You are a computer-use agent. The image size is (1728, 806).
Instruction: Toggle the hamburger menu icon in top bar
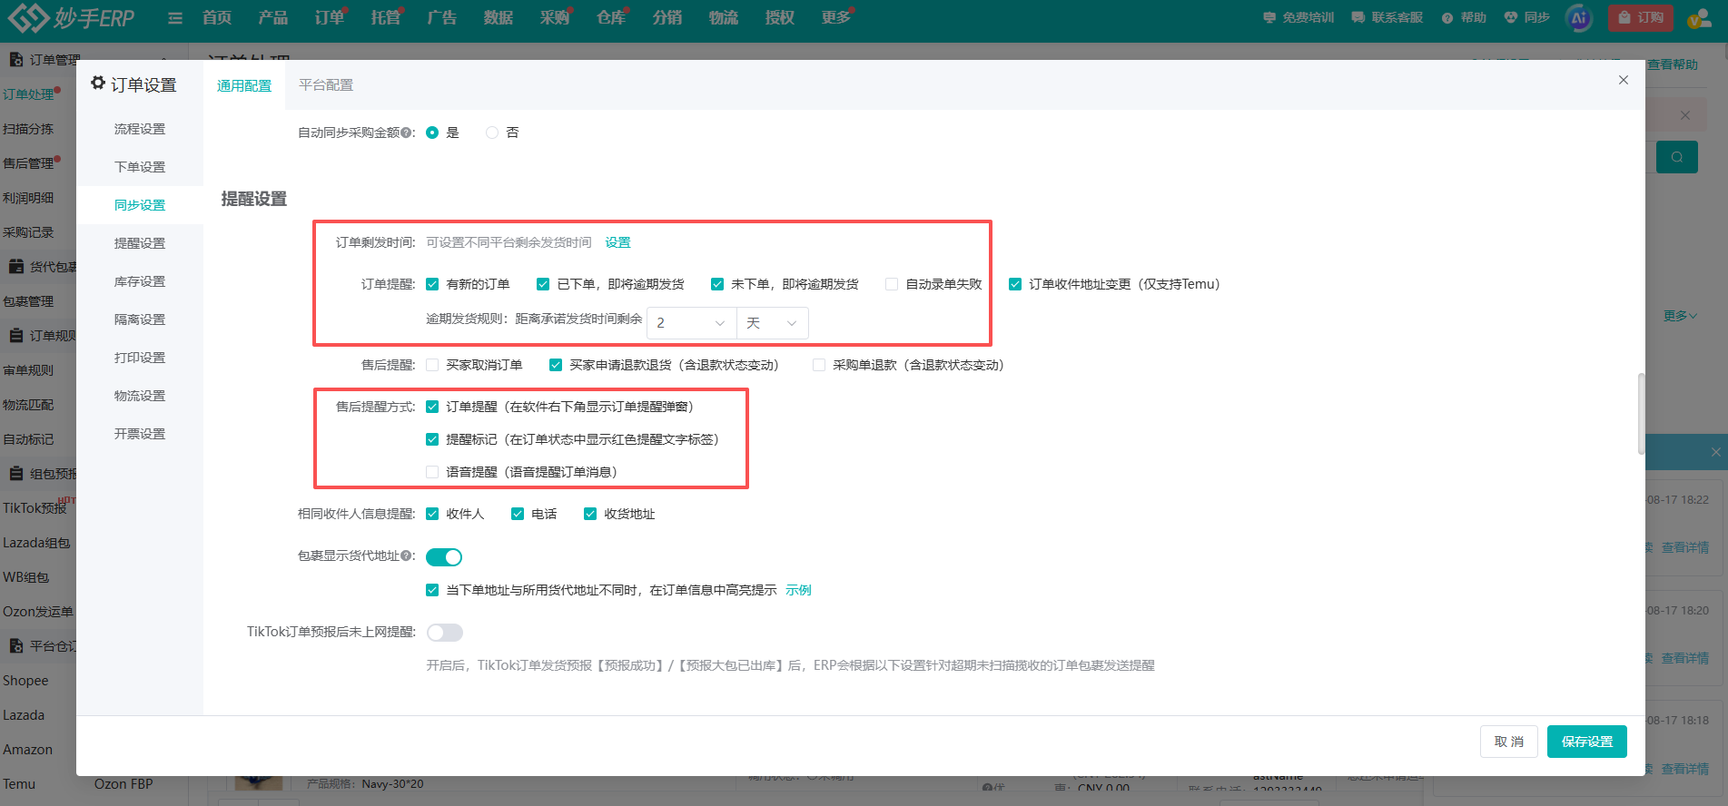(175, 18)
